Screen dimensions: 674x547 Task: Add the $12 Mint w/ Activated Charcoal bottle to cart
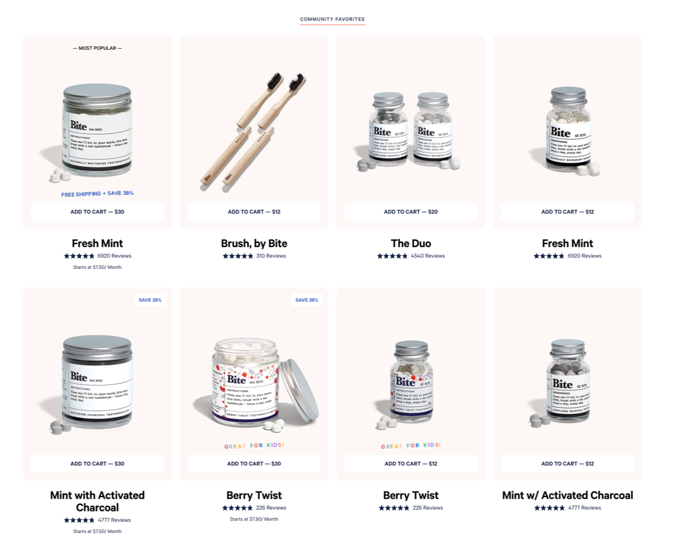coord(567,464)
